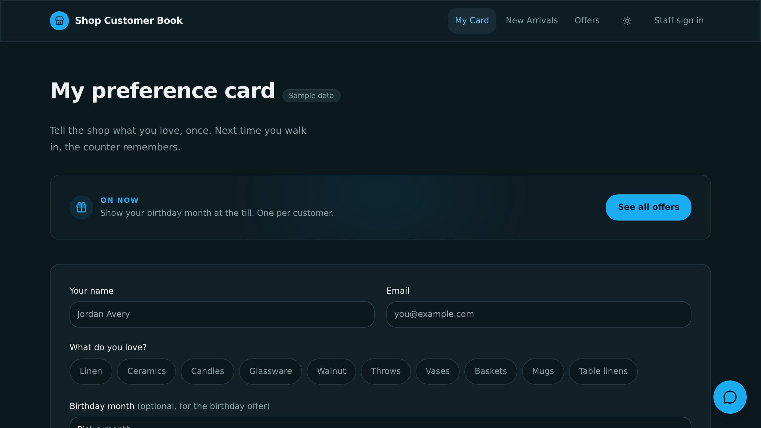The height and width of the screenshot is (428, 761).
Task: Select the Vases preference chip
Action: coord(437,371)
